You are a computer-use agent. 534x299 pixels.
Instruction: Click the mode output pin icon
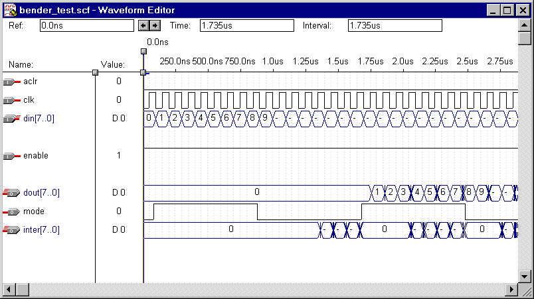click(x=11, y=211)
